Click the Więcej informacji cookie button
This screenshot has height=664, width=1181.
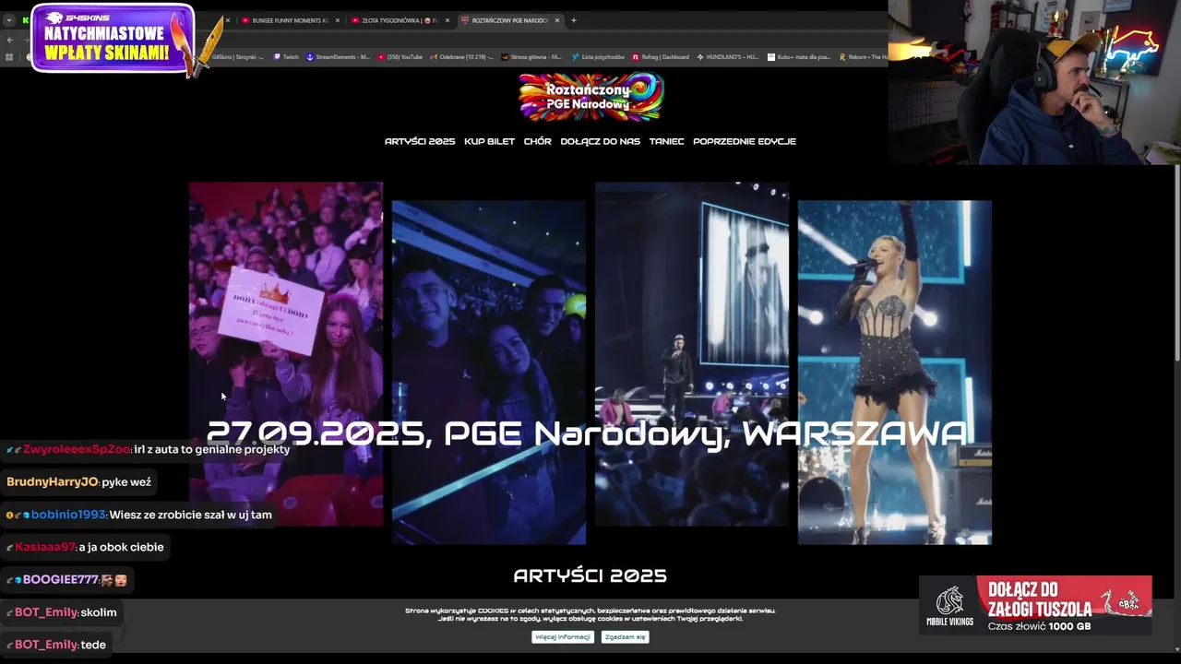pyautogui.click(x=563, y=636)
